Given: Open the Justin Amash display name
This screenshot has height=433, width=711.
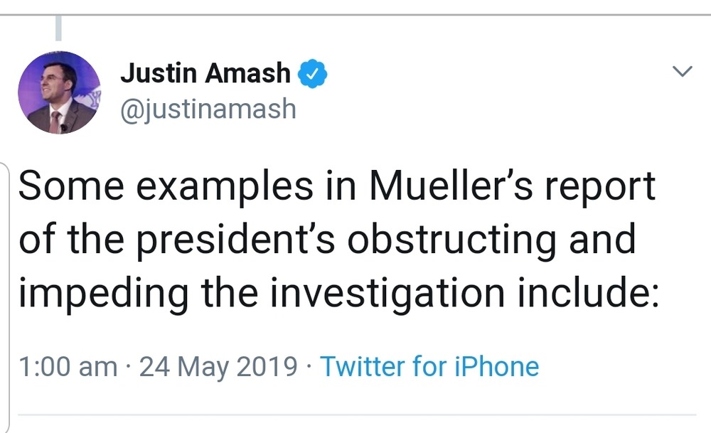Looking at the screenshot, I should pyautogui.click(x=206, y=73).
